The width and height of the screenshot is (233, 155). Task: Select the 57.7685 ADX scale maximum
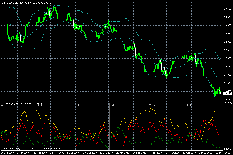click(x=228, y=103)
